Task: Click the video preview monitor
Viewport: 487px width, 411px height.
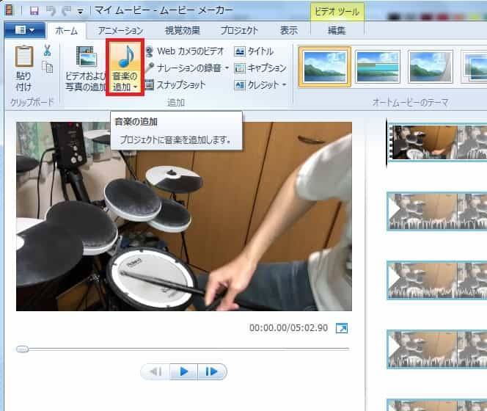Action: point(184,217)
